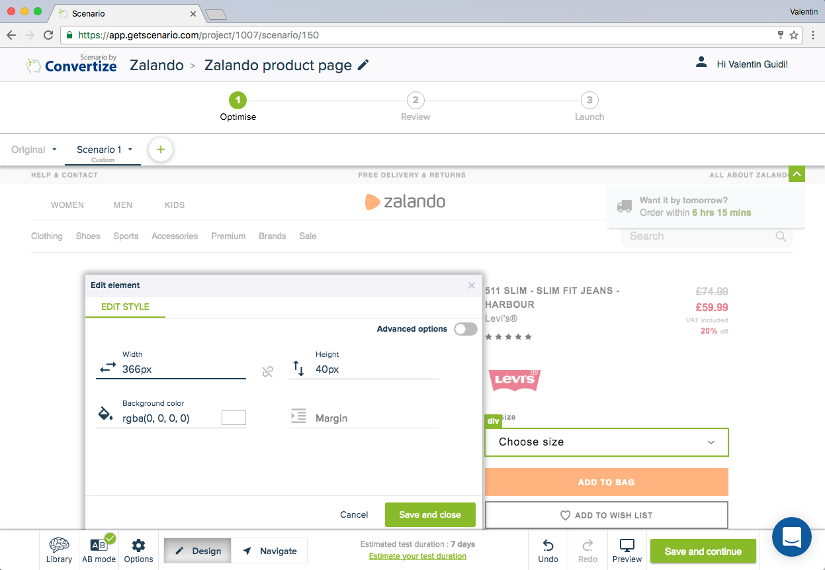Go to step 1 Optimise
This screenshot has width=825, height=570.
pyautogui.click(x=238, y=107)
